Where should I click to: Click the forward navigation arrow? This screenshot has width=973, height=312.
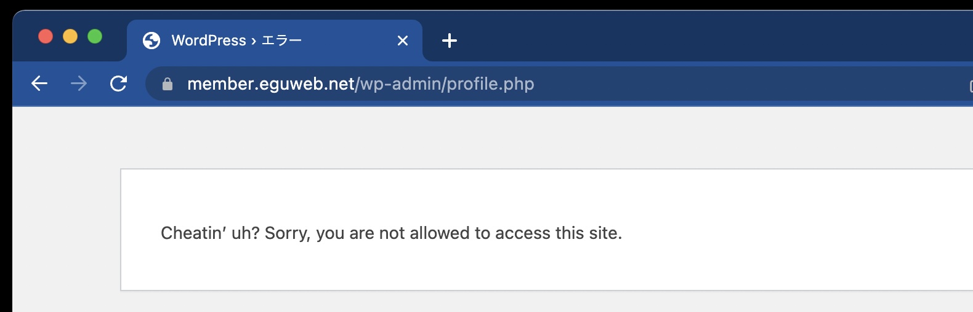pyautogui.click(x=79, y=84)
